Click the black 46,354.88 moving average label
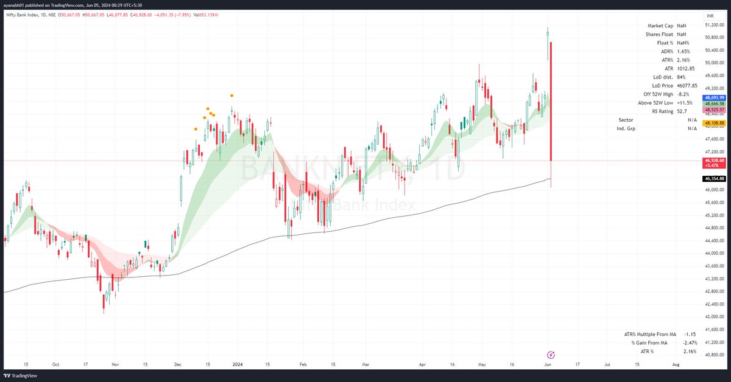The image size is (731, 382). (x=715, y=179)
